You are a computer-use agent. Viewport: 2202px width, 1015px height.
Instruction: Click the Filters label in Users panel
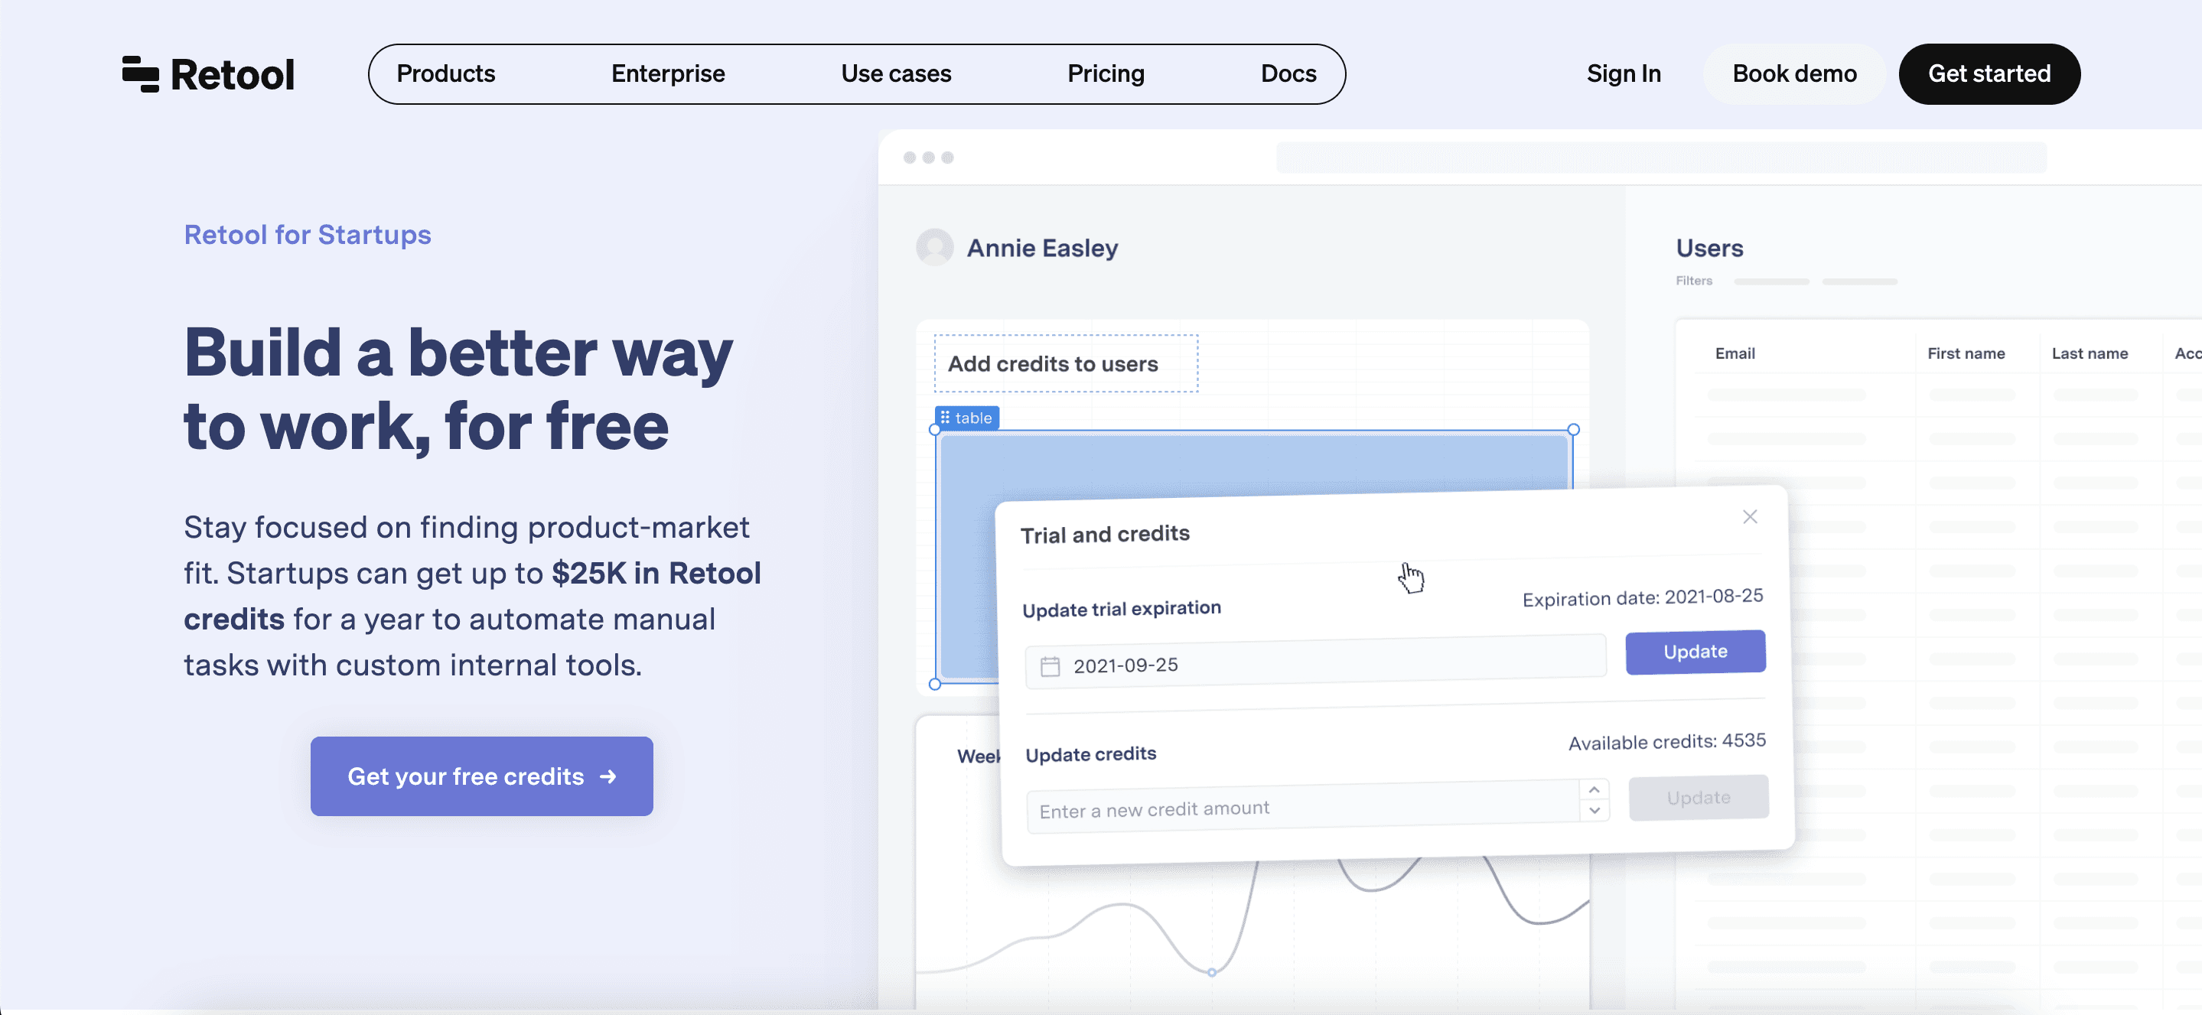(x=1693, y=281)
